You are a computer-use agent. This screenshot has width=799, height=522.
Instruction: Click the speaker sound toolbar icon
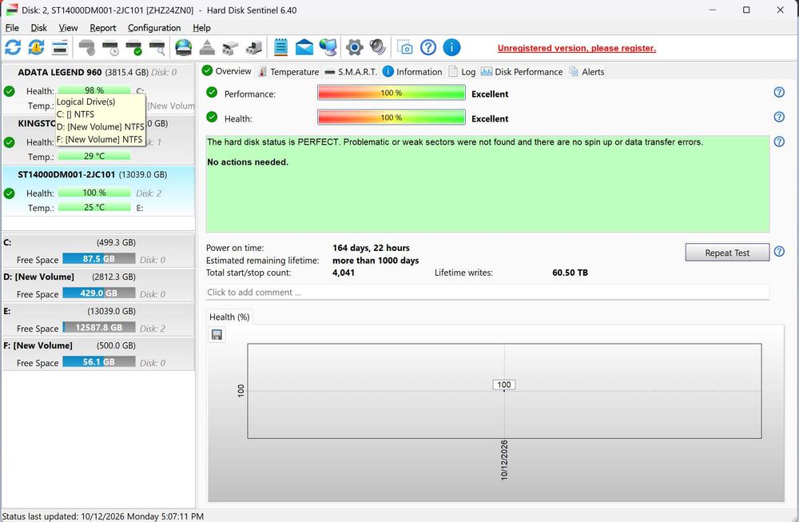coord(378,47)
